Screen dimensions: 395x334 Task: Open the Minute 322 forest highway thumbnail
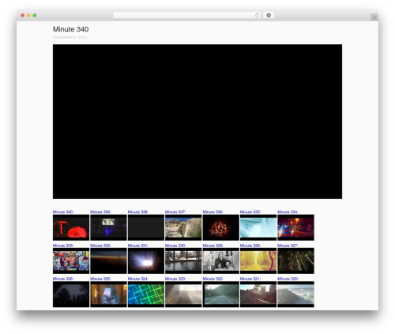[x=221, y=295]
